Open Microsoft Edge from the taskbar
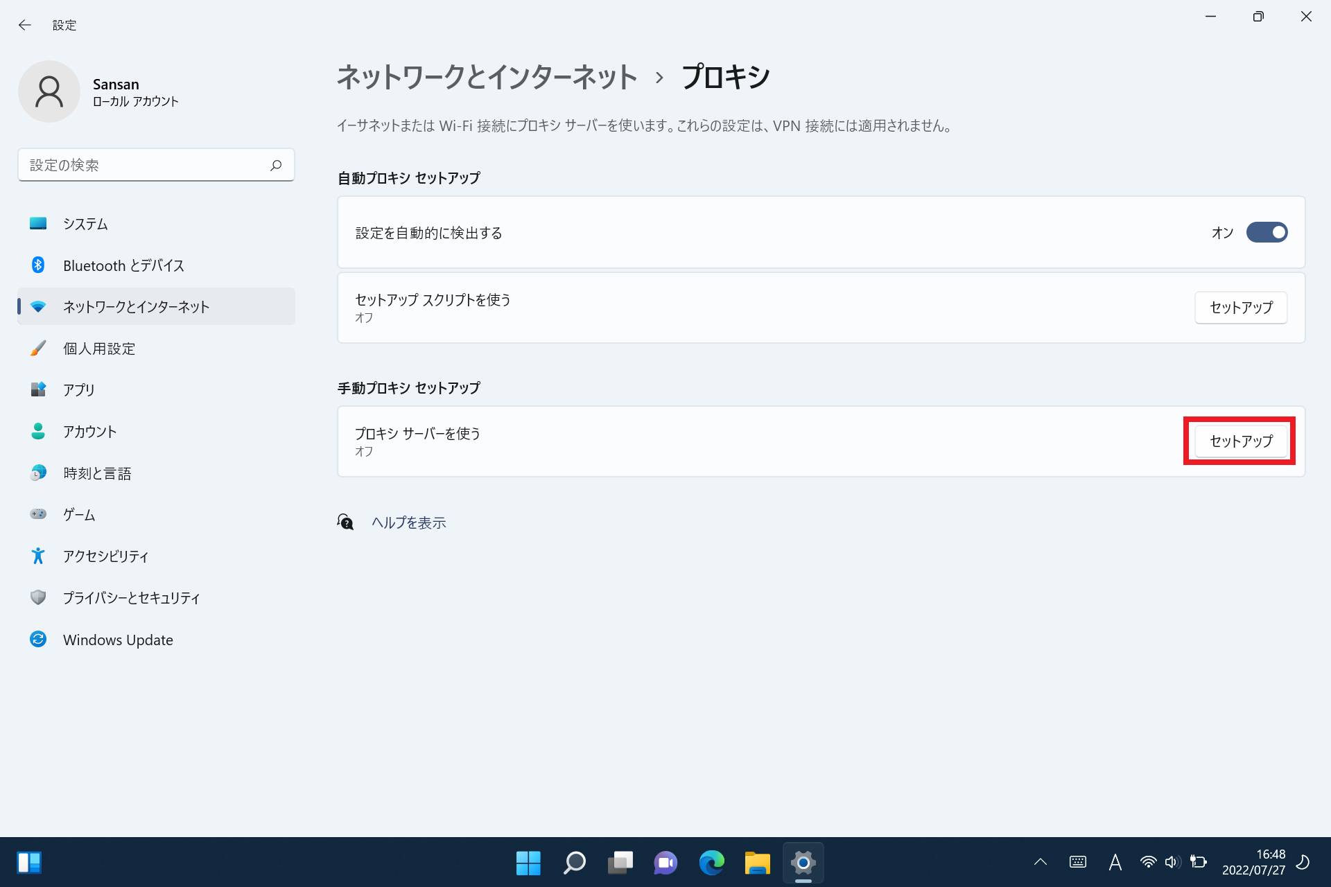 click(x=711, y=862)
